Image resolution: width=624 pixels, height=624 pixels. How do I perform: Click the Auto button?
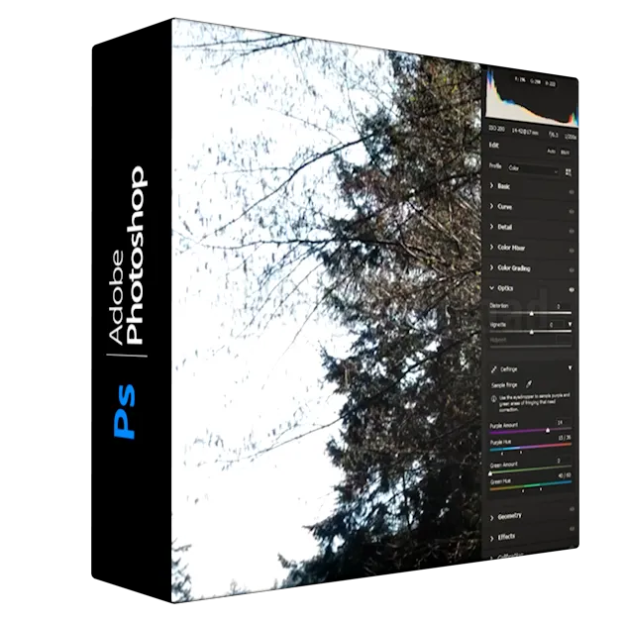tap(551, 152)
